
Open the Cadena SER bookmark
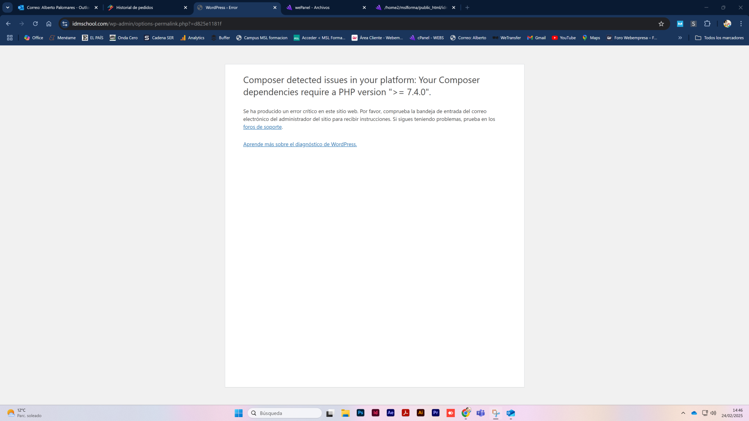[159, 38]
